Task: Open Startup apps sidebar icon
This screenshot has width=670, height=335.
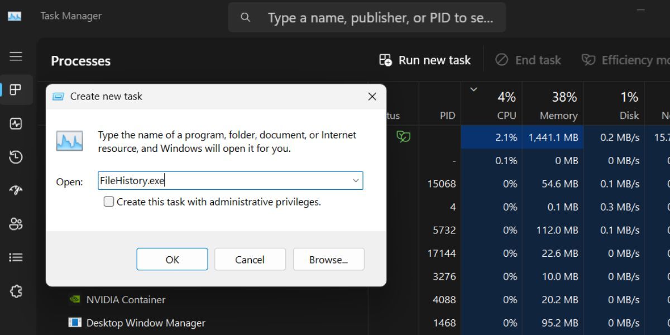Action: [16, 190]
